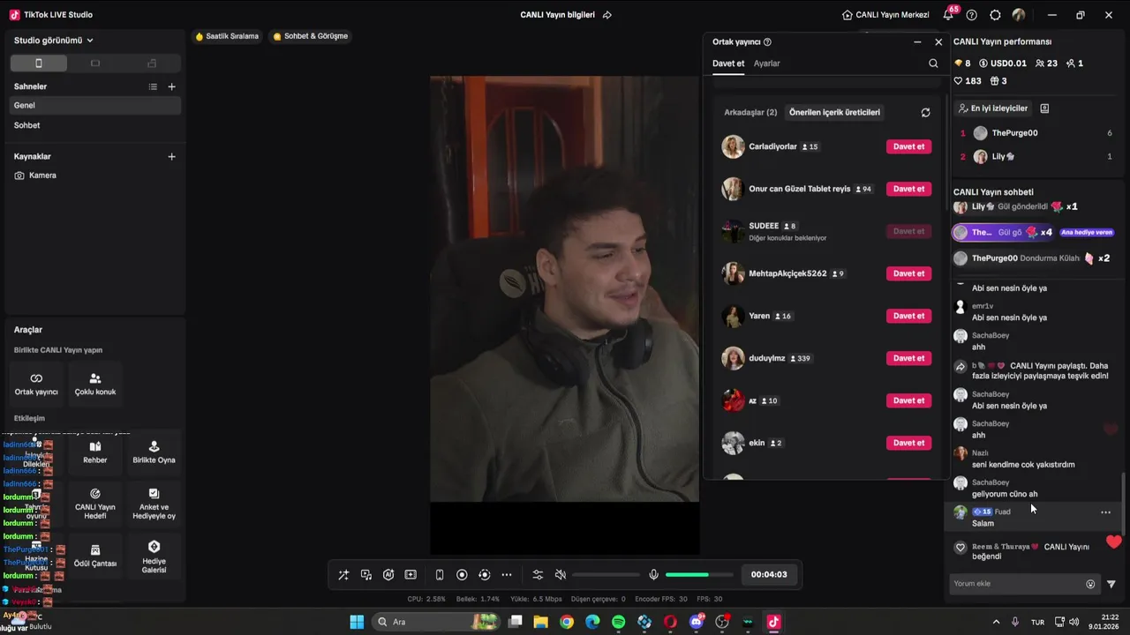Click the 00:04:03 live timer button
This screenshot has height=635, width=1130.
pos(769,575)
